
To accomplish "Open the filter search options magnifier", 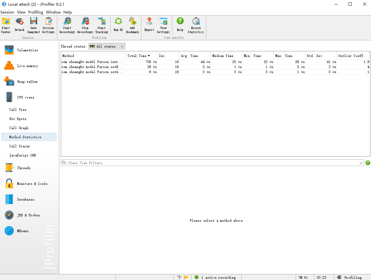I will pyautogui.click(x=64, y=163).
